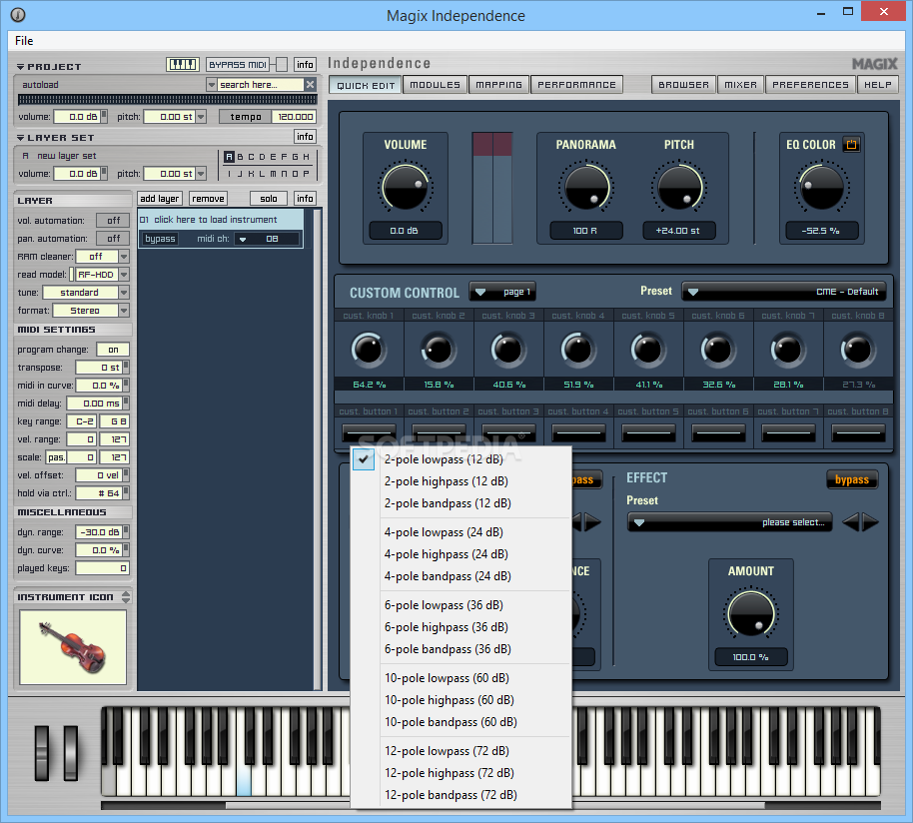The width and height of the screenshot is (913, 823).
Task: Click previous effect preset arrow
Action: [x=851, y=522]
